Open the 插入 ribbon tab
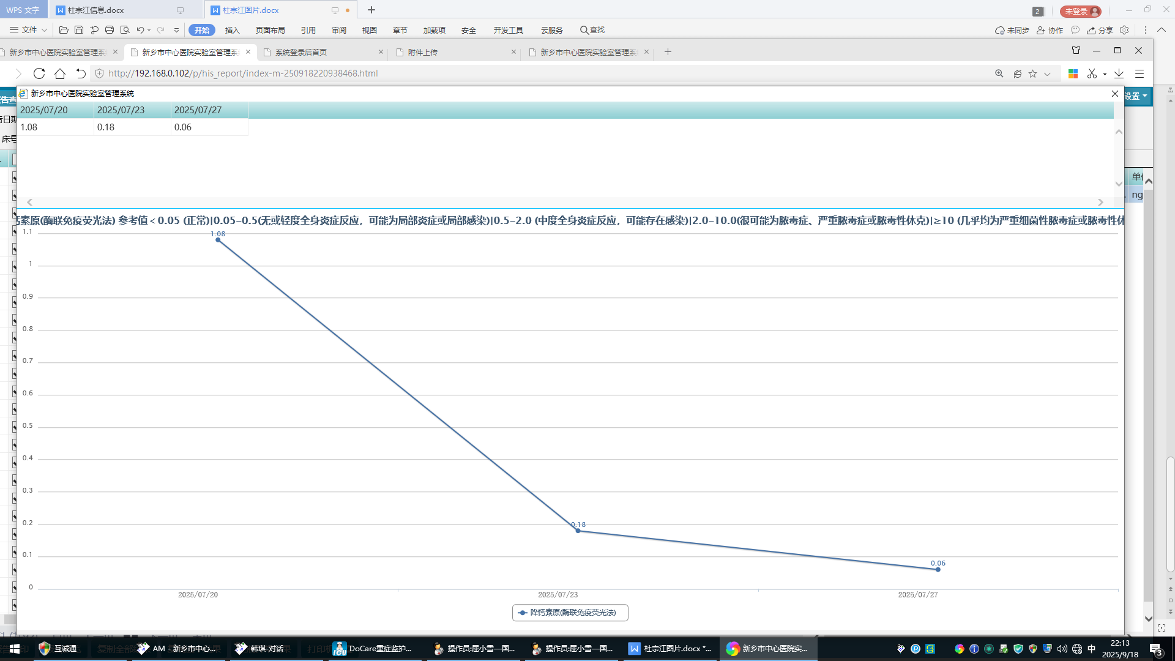The height and width of the screenshot is (661, 1175). [x=232, y=30]
